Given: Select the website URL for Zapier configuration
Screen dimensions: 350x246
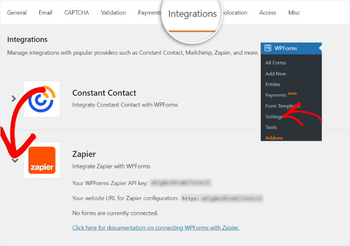Looking at the screenshot, I should (221, 198).
